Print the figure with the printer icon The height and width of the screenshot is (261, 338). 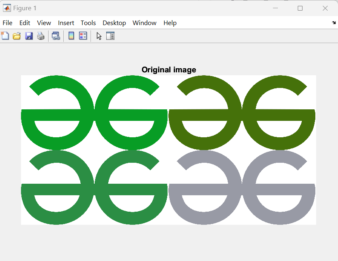(41, 36)
